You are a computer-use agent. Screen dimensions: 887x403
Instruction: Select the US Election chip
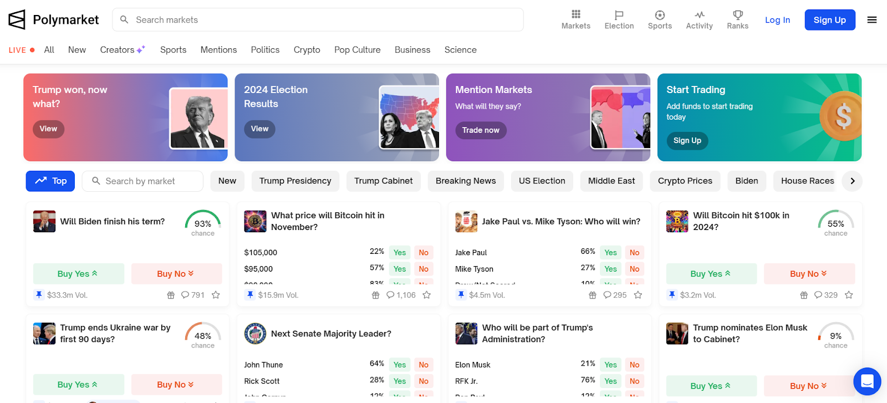[x=542, y=181]
